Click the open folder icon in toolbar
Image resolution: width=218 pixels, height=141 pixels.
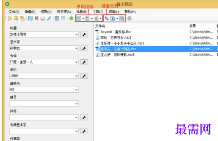click(x=10, y=18)
